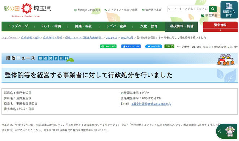Follow the 県政ニュース(報道発表資料) breadcrumb

tap(84, 38)
